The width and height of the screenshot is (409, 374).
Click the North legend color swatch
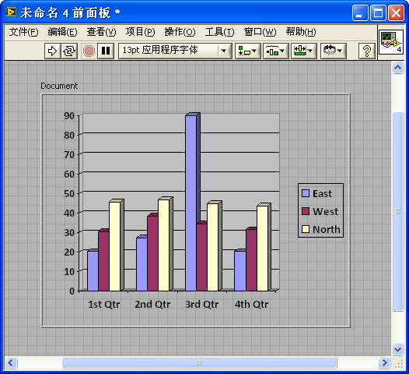(306, 229)
